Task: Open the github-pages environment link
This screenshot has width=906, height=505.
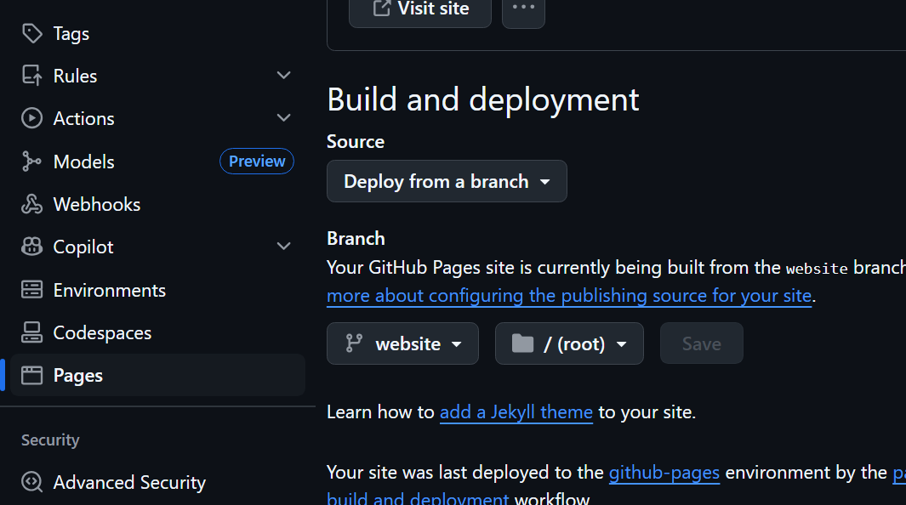Action: pyautogui.click(x=664, y=473)
